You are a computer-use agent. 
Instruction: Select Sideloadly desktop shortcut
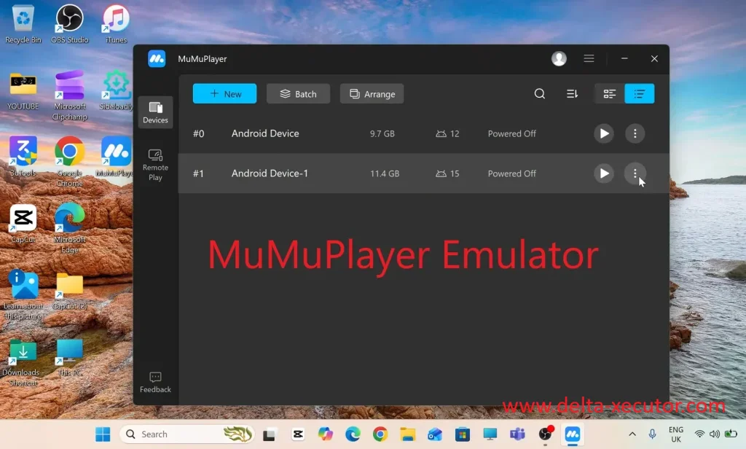pos(116,90)
